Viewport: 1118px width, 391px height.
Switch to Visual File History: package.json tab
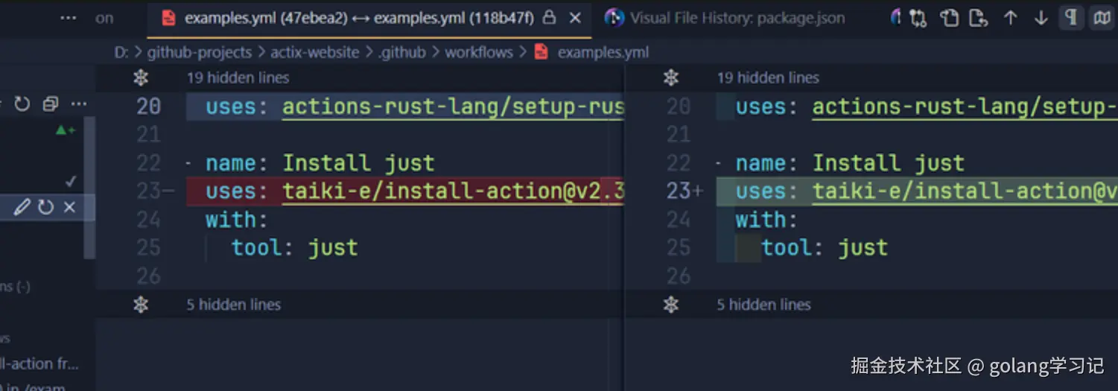pyautogui.click(x=727, y=18)
